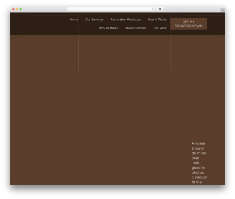Maximize window with green button
Screen dimensions: 235x199
coord(21,9)
